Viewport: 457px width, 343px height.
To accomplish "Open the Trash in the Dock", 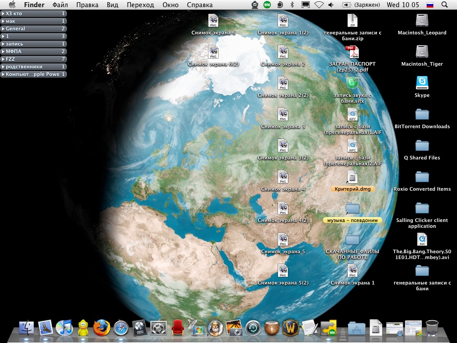I will 432,328.
